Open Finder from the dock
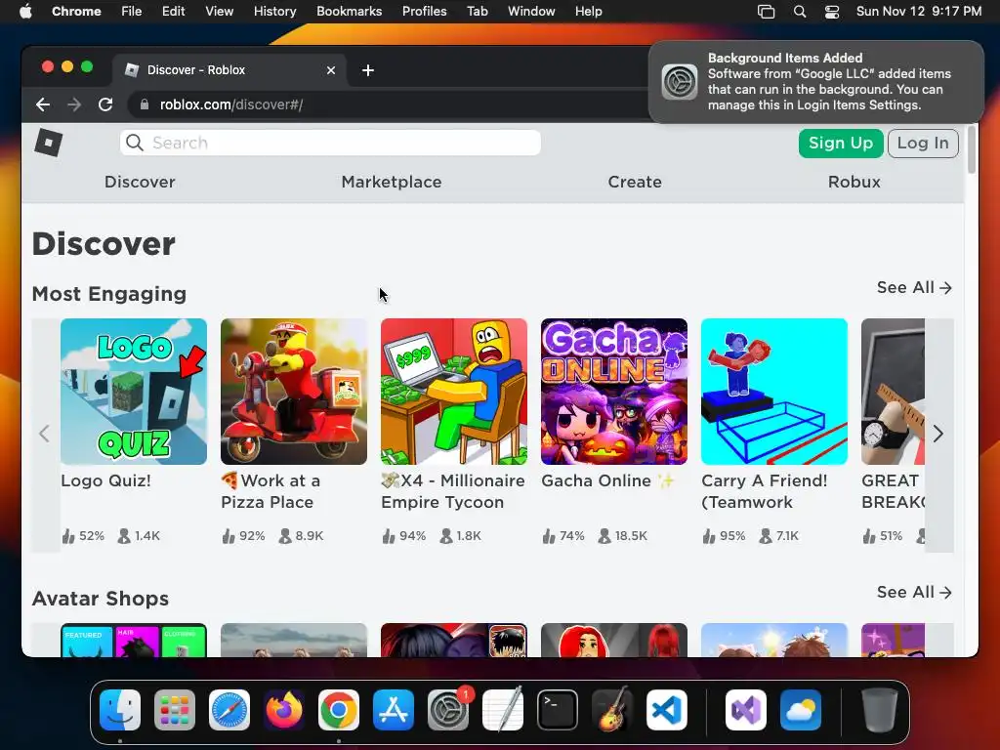Image resolution: width=1000 pixels, height=750 pixels. point(120,710)
